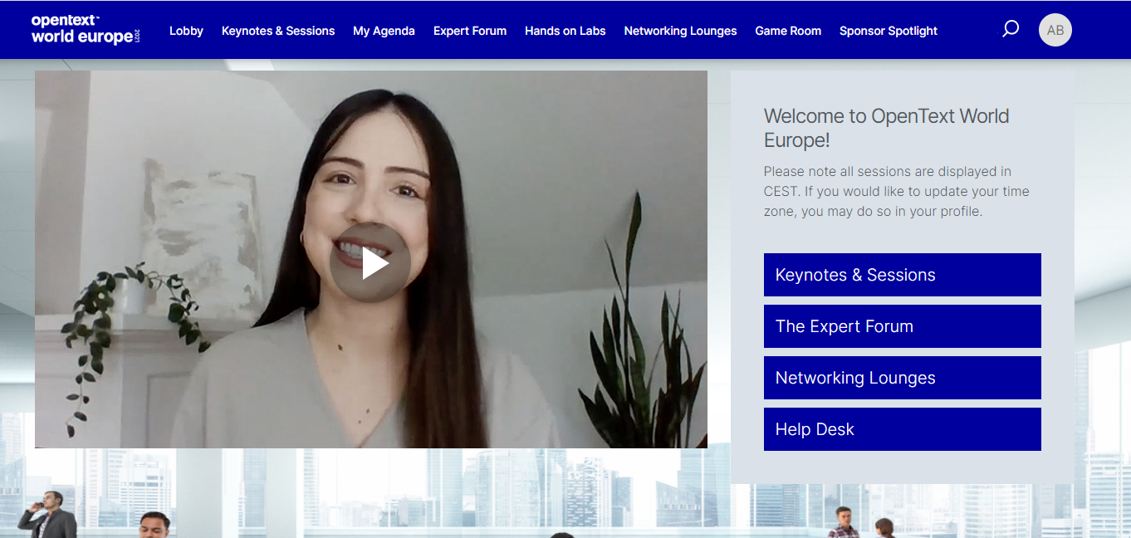Screen dimensions: 1131x538
Task: Open the search magnifier icon
Action: [1010, 30]
